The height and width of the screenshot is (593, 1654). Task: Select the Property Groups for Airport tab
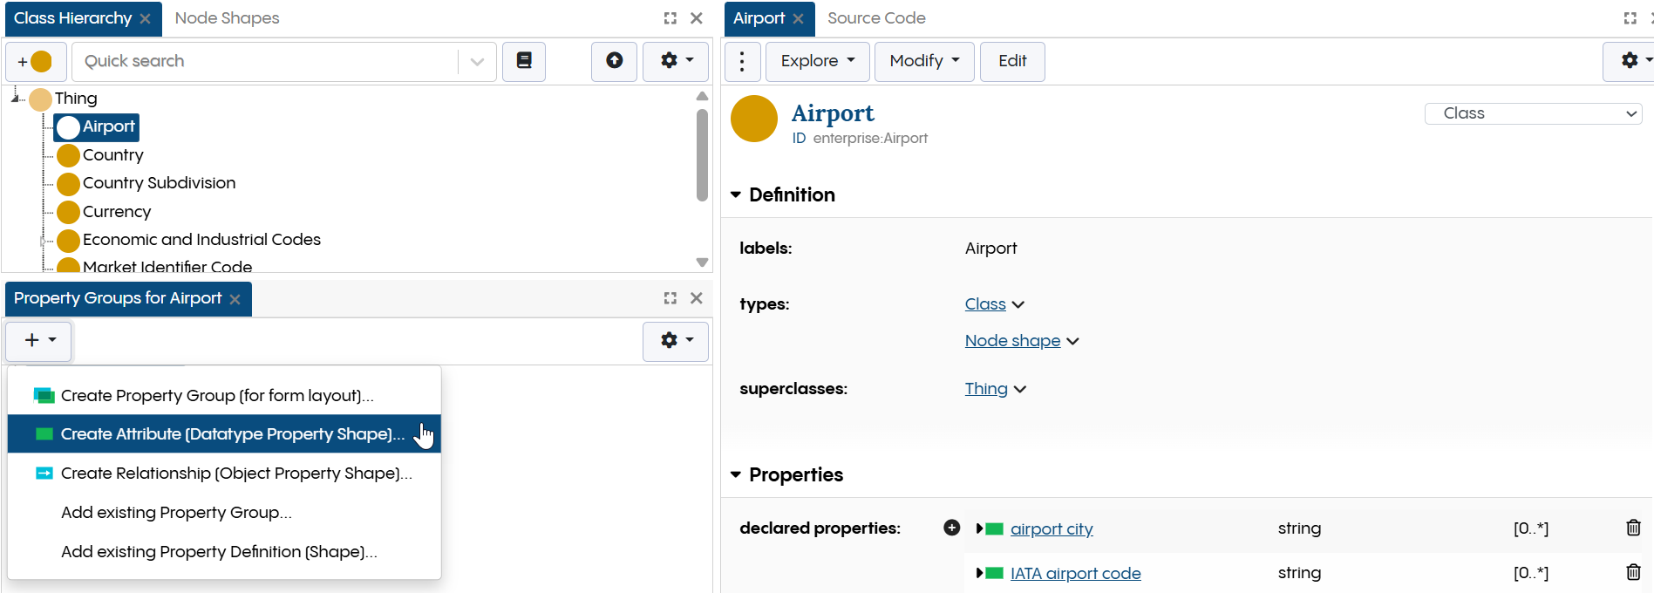coord(118,298)
